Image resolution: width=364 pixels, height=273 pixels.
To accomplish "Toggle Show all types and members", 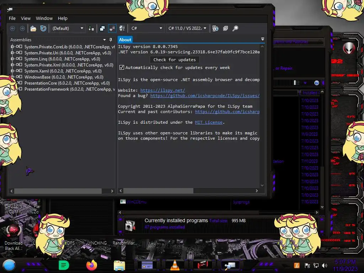I will pyautogui.click(x=122, y=28).
